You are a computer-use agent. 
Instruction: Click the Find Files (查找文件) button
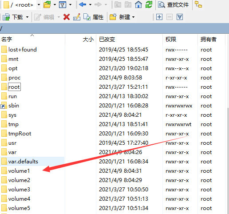[x=173, y=5]
